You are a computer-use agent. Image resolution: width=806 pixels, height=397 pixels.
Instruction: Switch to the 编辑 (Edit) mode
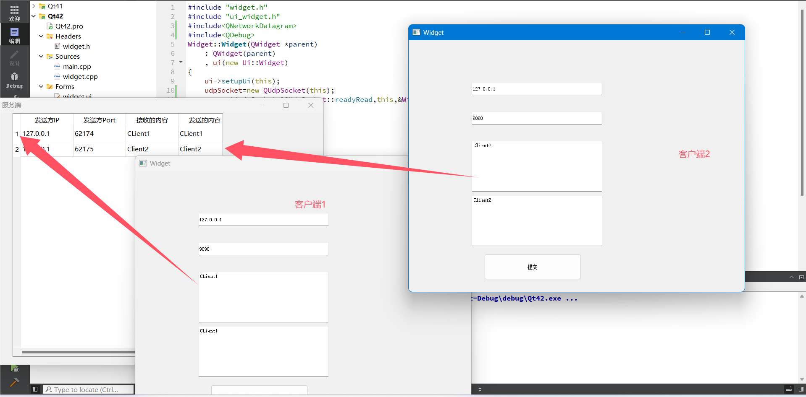click(15, 35)
